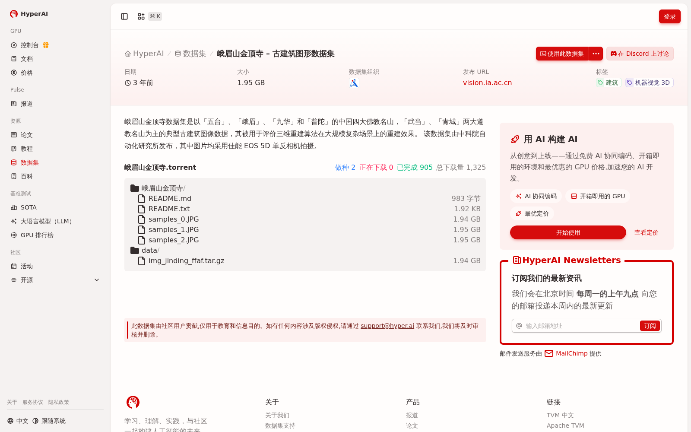Viewport: 691px width, 432px height.
Task: Click the 登录 button
Action: (669, 16)
